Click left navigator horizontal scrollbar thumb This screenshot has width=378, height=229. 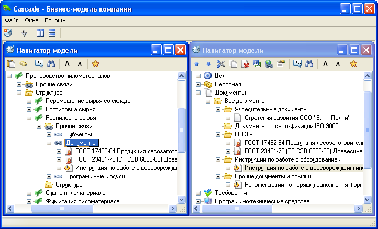coord(62,208)
